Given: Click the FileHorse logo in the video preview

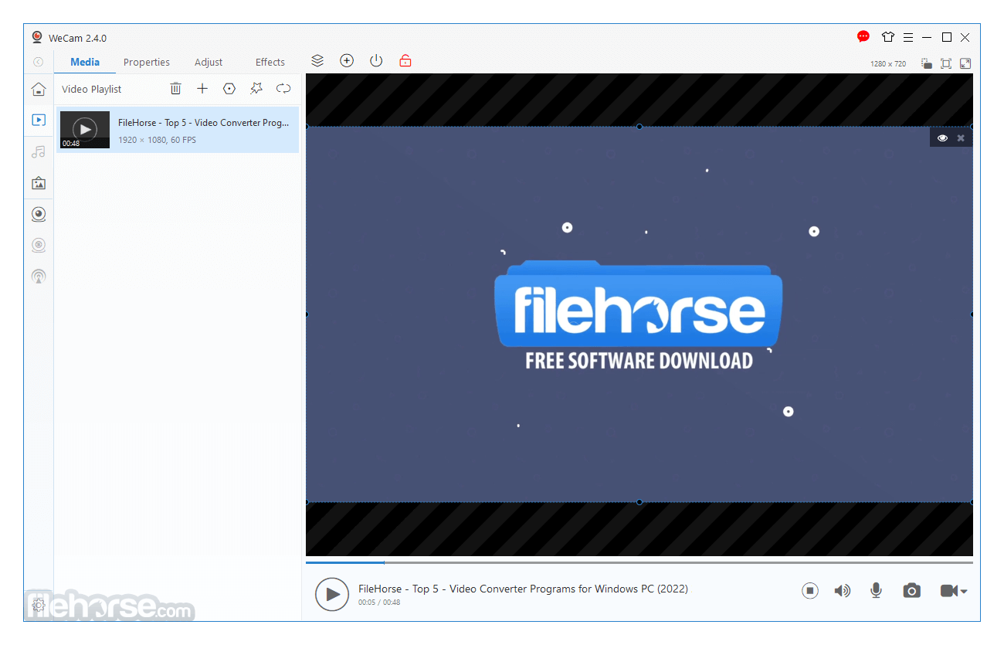Looking at the screenshot, I should click(x=639, y=315).
